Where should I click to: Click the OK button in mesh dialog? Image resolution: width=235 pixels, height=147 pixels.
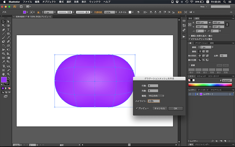coord(175,108)
